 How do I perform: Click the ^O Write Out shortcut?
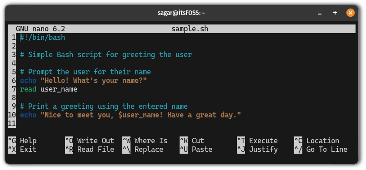click(x=90, y=141)
